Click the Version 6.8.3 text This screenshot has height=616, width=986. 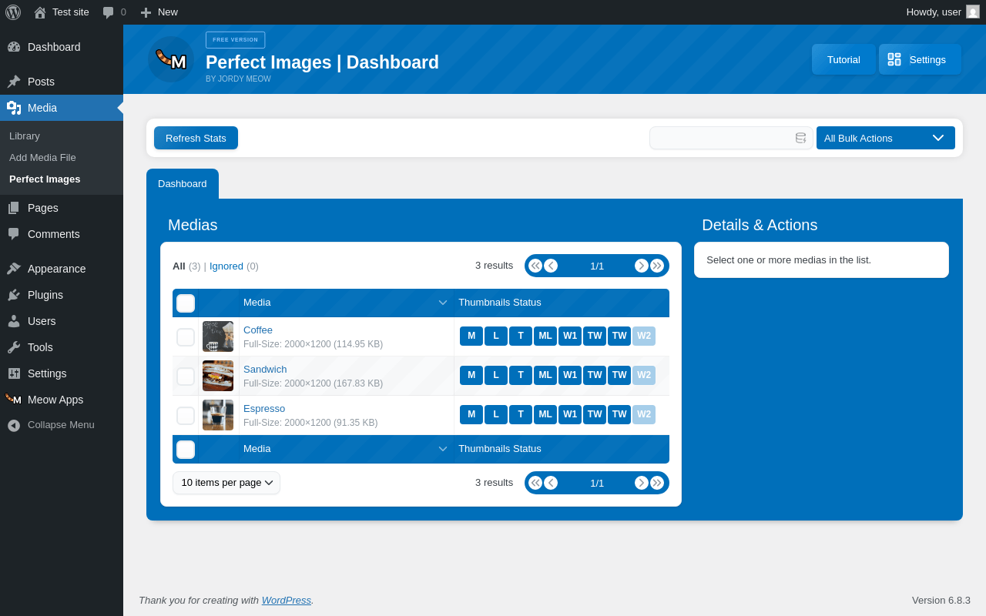coord(941,601)
